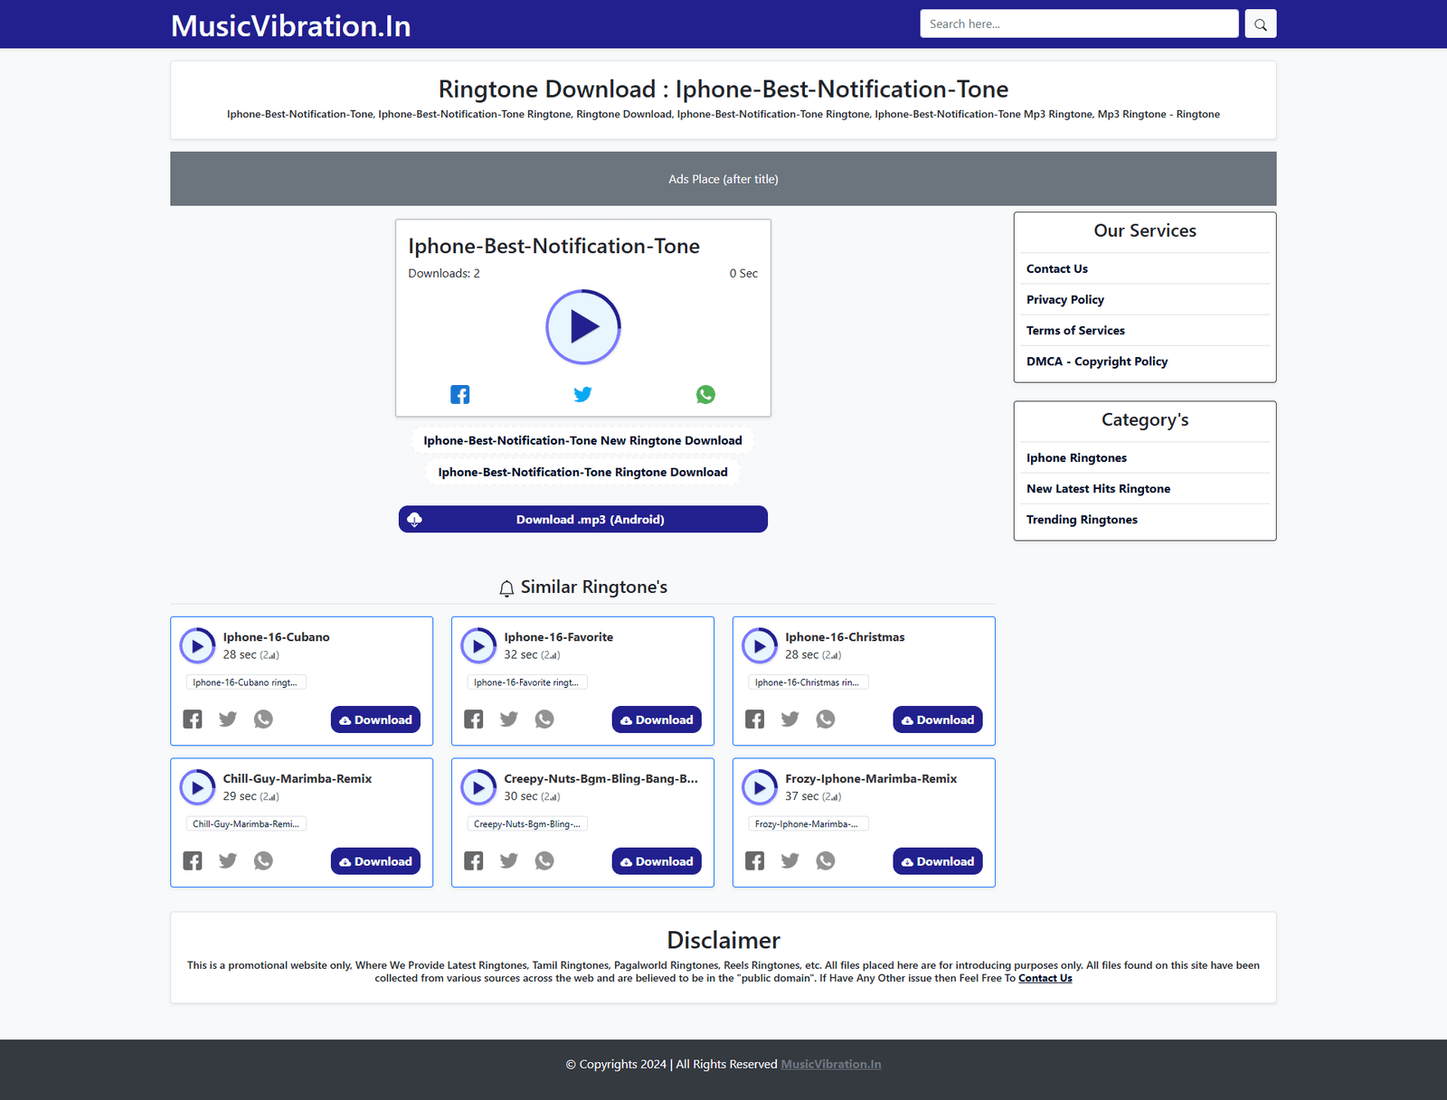The height and width of the screenshot is (1100, 1447).
Task: Focus the Search here input field
Action: [x=1078, y=24]
